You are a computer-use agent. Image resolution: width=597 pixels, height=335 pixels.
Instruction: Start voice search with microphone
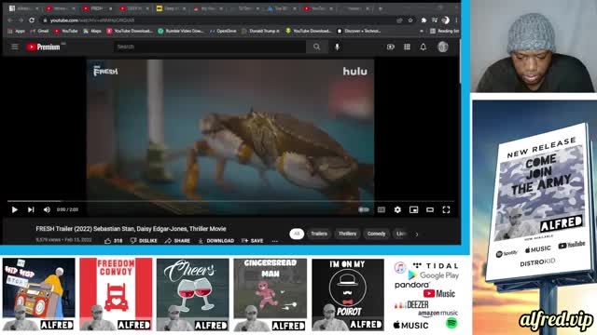click(337, 47)
